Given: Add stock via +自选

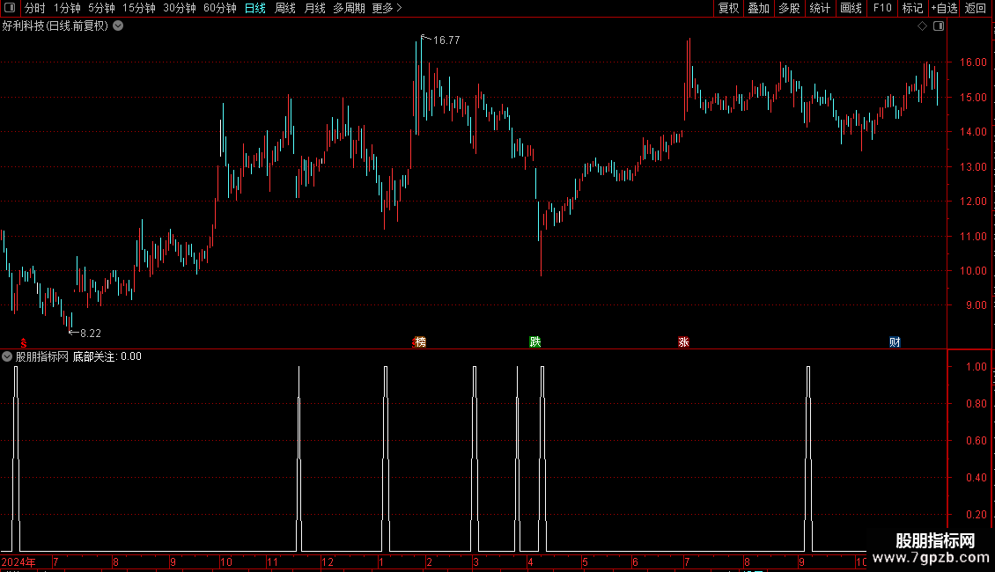Looking at the screenshot, I should (944, 8).
